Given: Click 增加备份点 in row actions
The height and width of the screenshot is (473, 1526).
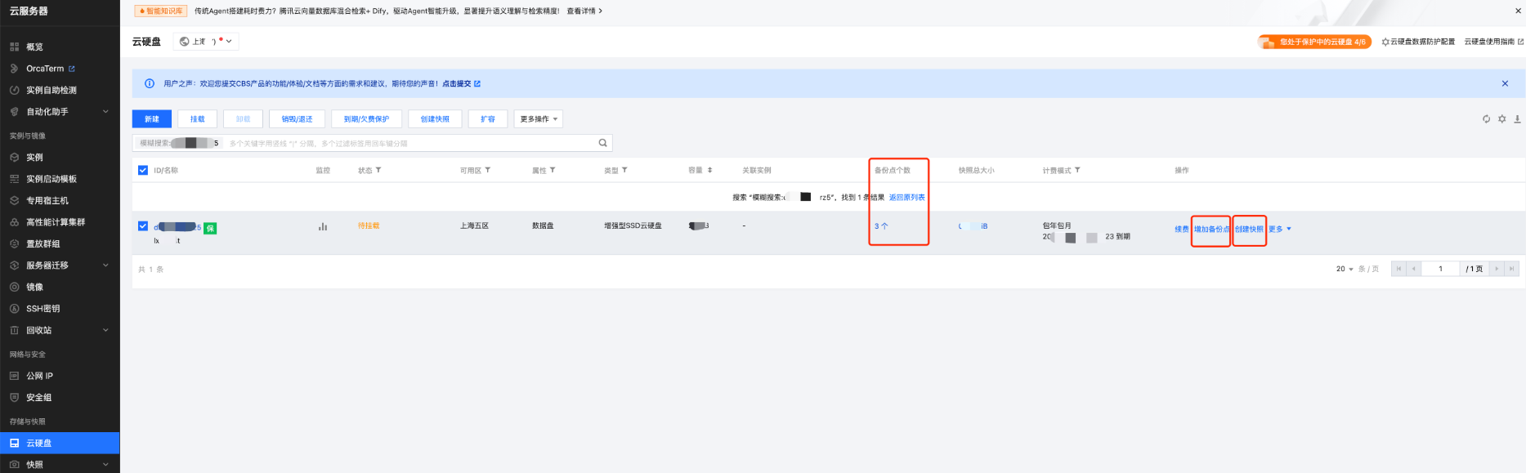Looking at the screenshot, I should (1211, 230).
